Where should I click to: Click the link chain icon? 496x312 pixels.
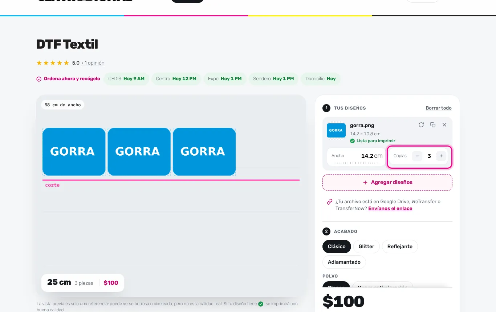(330, 202)
